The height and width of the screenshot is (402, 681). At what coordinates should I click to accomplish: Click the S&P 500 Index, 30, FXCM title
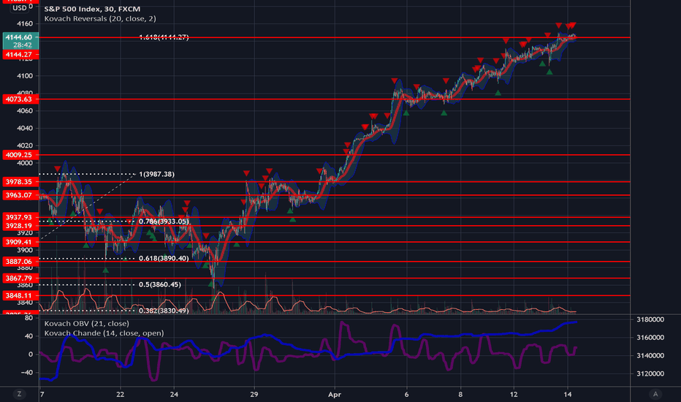(x=92, y=9)
